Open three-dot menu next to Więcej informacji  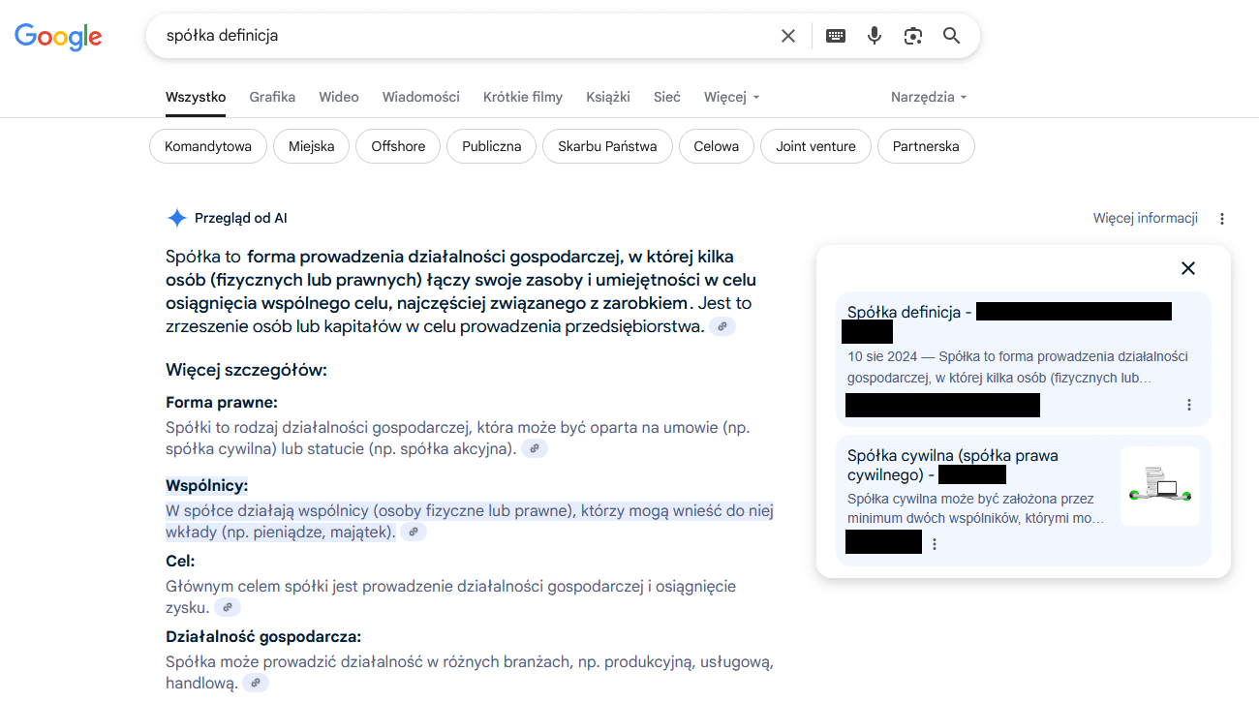click(x=1222, y=219)
